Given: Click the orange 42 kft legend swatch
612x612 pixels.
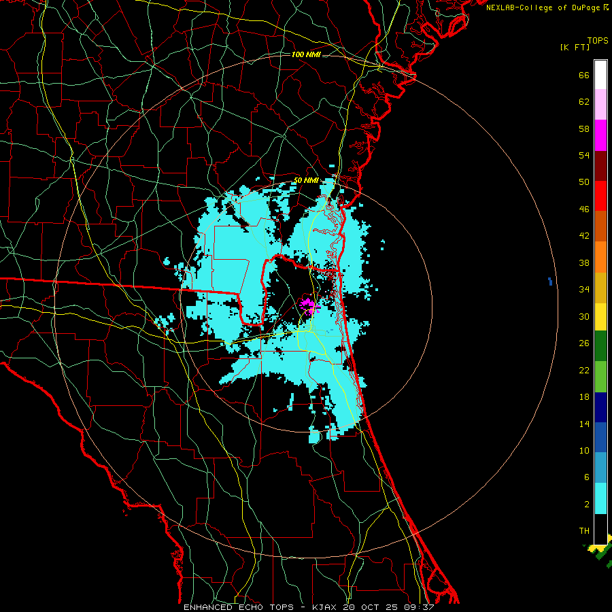Looking at the screenshot, I should (600, 257).
